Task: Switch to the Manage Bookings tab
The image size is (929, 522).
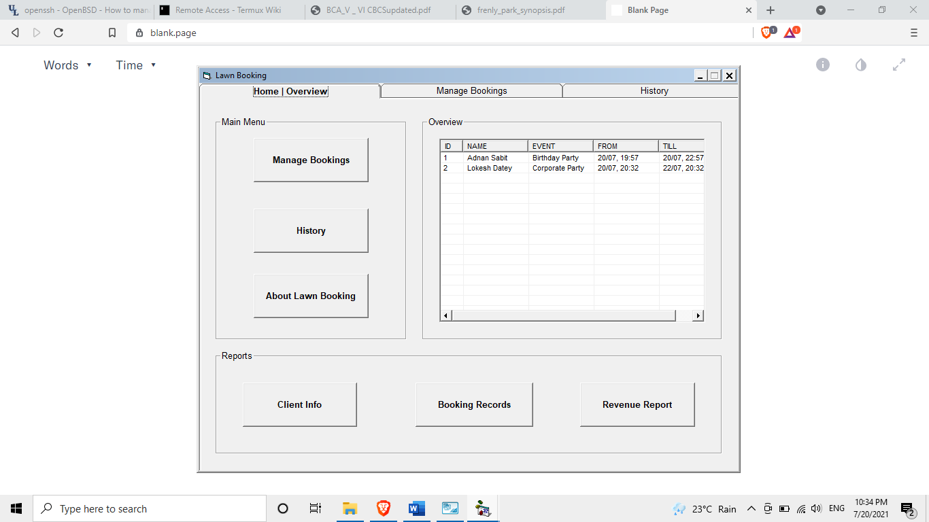Action: coord(471,90)
